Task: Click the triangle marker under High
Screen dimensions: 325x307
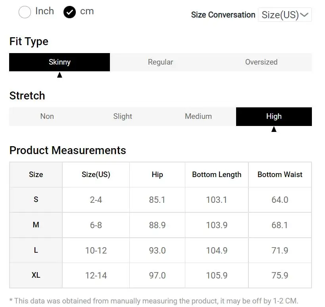Action: pyautogui.click(x=274, y=129)
